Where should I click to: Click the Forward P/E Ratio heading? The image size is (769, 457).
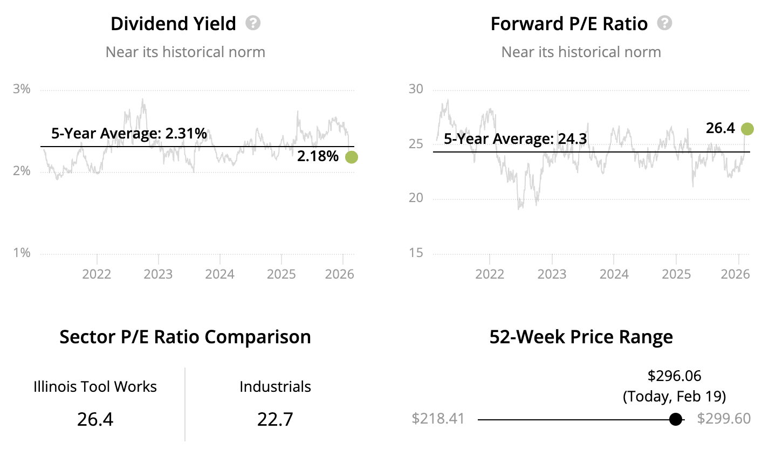569,24
